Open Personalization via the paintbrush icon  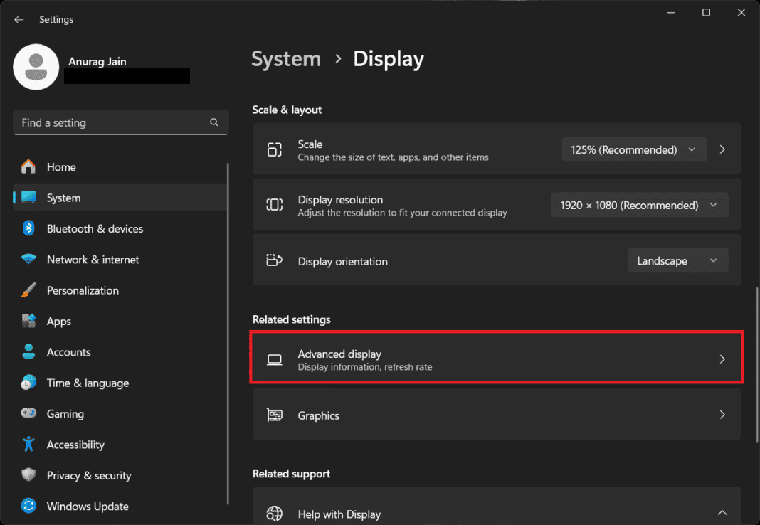28,290
